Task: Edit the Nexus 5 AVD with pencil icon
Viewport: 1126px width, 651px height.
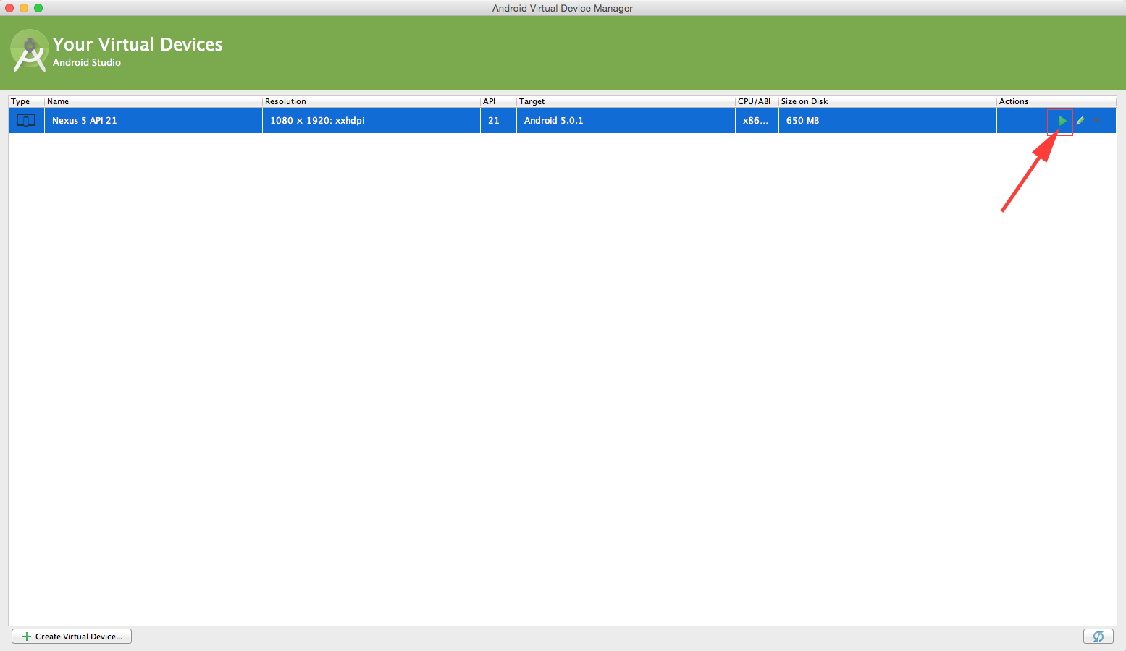Action: tap(1080, 121)
